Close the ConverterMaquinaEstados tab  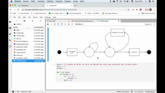(94, 21)
